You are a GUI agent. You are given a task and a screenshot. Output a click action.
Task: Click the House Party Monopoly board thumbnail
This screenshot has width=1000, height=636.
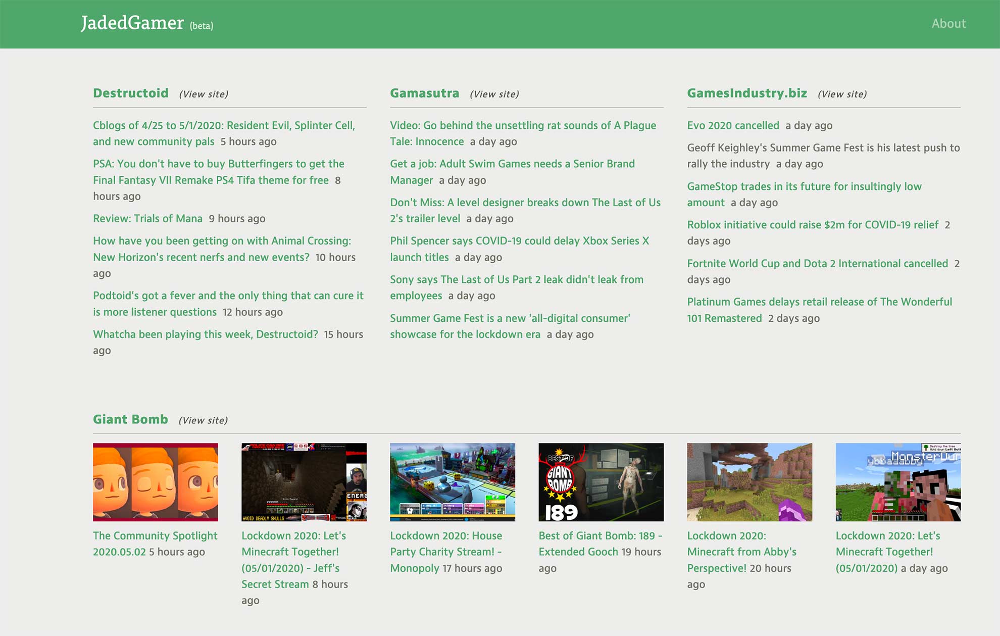click(x=453, y=482)
